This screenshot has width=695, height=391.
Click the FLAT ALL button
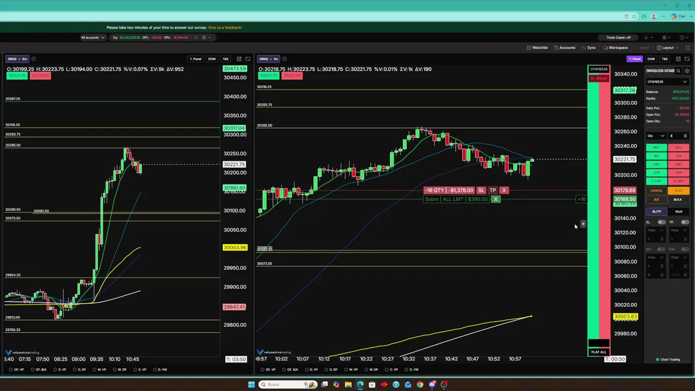599,352
